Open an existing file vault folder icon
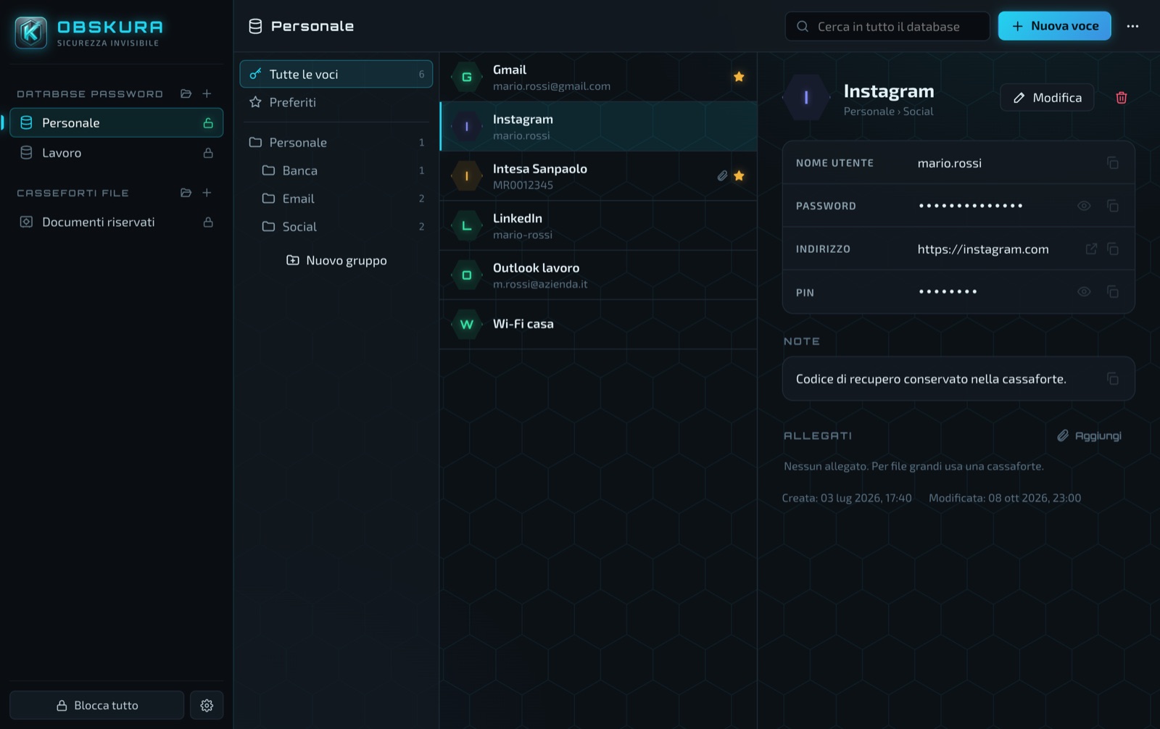The image size is (1160, 729). [186, 193]
